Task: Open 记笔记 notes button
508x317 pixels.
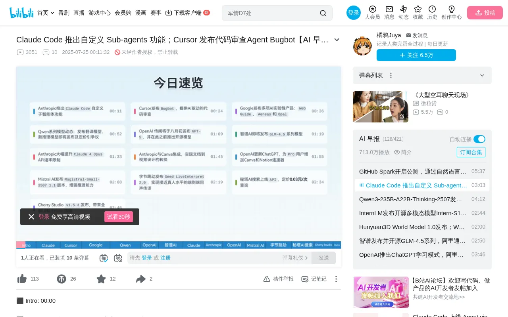Action: pyautogui.click(x=314, y=279)
